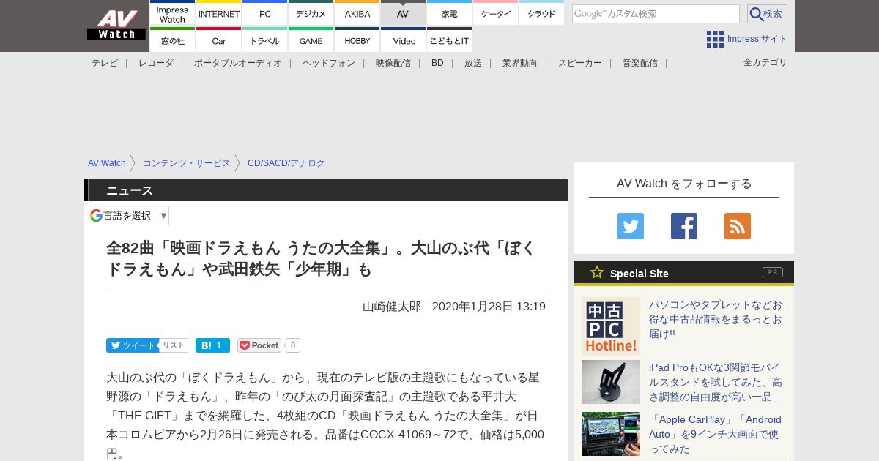Open the トラベル tab
The height and width of the screenshot is (461, 879).
coord(265,40)
